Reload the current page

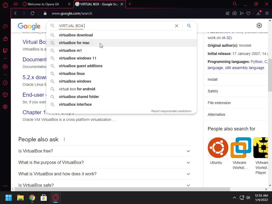click(x=32, y=13)
